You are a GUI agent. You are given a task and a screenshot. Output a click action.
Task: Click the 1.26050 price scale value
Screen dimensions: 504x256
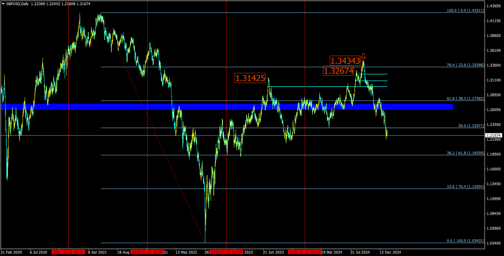493,110
